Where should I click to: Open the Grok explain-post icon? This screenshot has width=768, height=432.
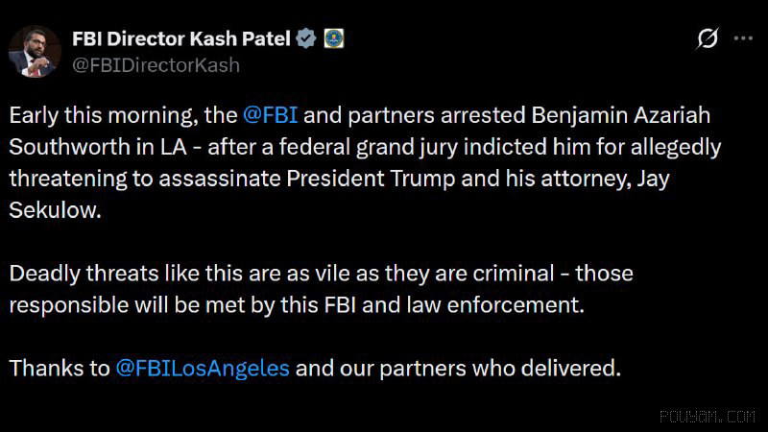pos(708,38)
